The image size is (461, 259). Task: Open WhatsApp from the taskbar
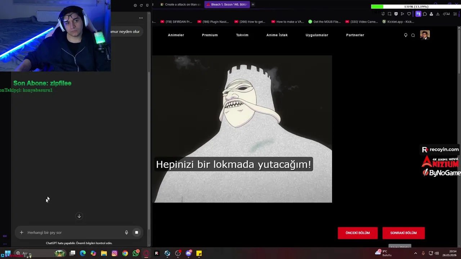pos(136,253)
